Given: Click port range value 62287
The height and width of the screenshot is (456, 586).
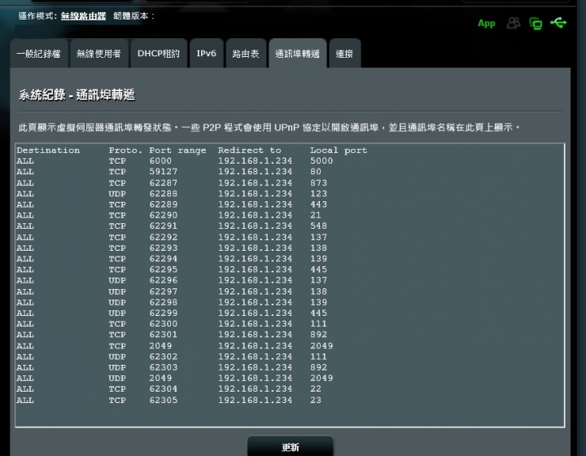Looking at the screenshot, I should point(164,182).
